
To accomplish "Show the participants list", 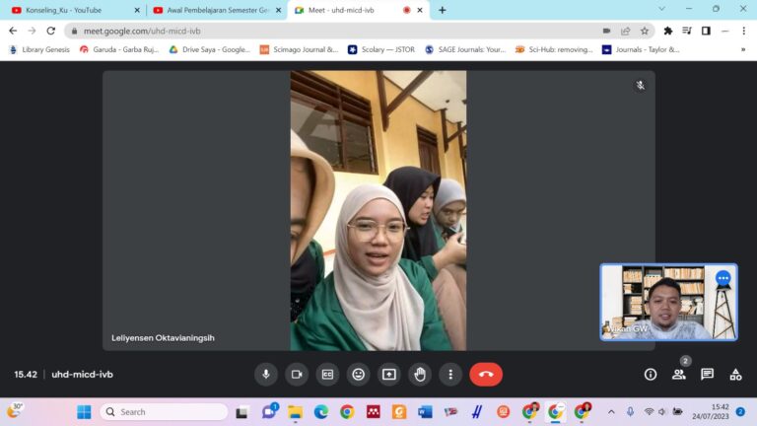I will 679,375.
